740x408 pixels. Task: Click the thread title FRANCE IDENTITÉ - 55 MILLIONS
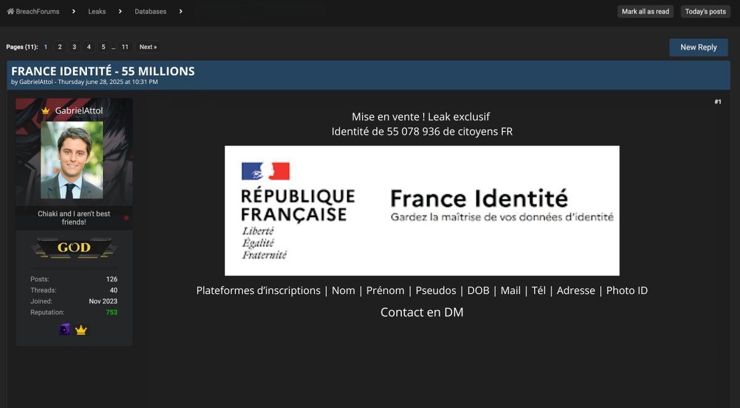pyautogui.click(x=103, y=71)
